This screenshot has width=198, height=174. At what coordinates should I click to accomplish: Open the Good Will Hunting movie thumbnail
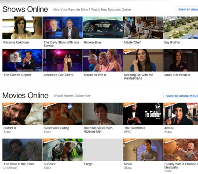[62, 114]
